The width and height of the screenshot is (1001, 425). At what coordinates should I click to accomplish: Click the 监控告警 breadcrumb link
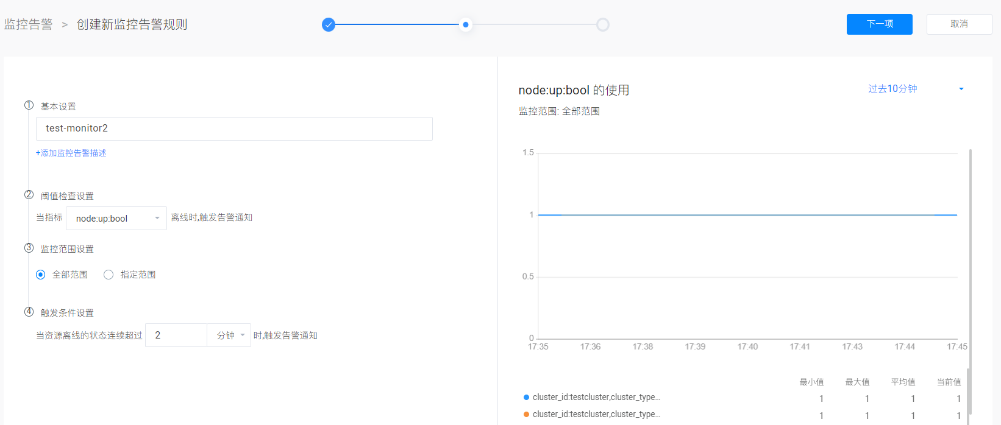click(28, 24)
